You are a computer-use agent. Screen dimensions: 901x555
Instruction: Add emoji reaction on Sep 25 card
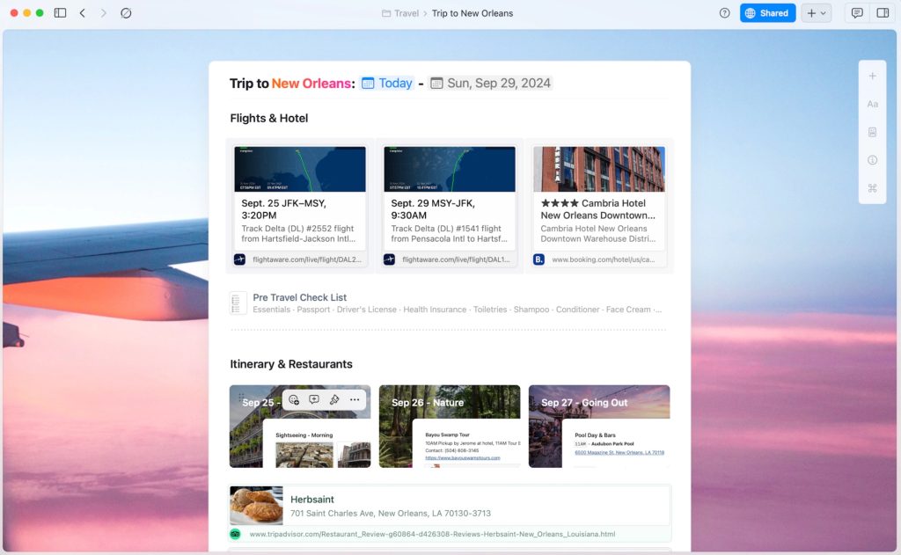click(294, 399)
